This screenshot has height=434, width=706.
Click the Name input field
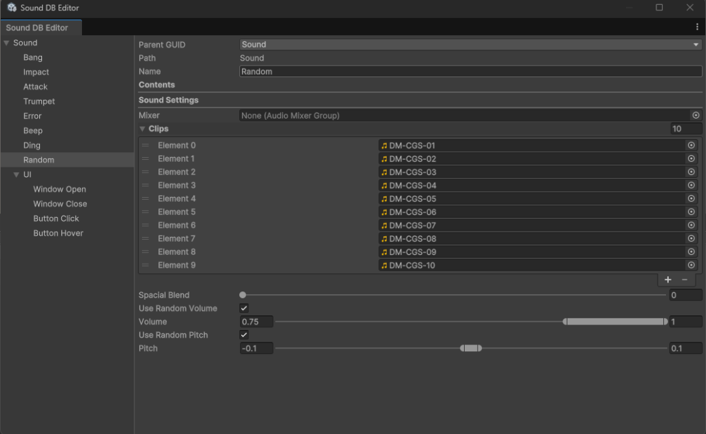(470, 72)
